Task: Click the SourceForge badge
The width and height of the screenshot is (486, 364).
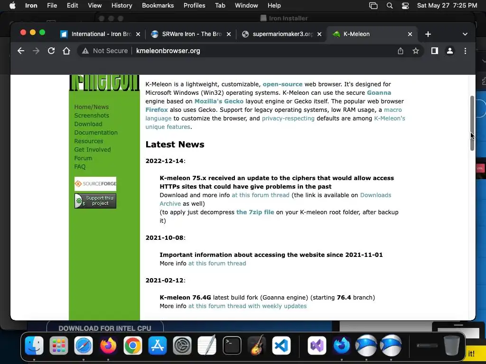Action: 95,184
